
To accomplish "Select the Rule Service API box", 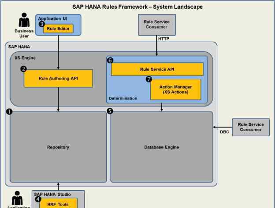I will click(x=157, y=69).
